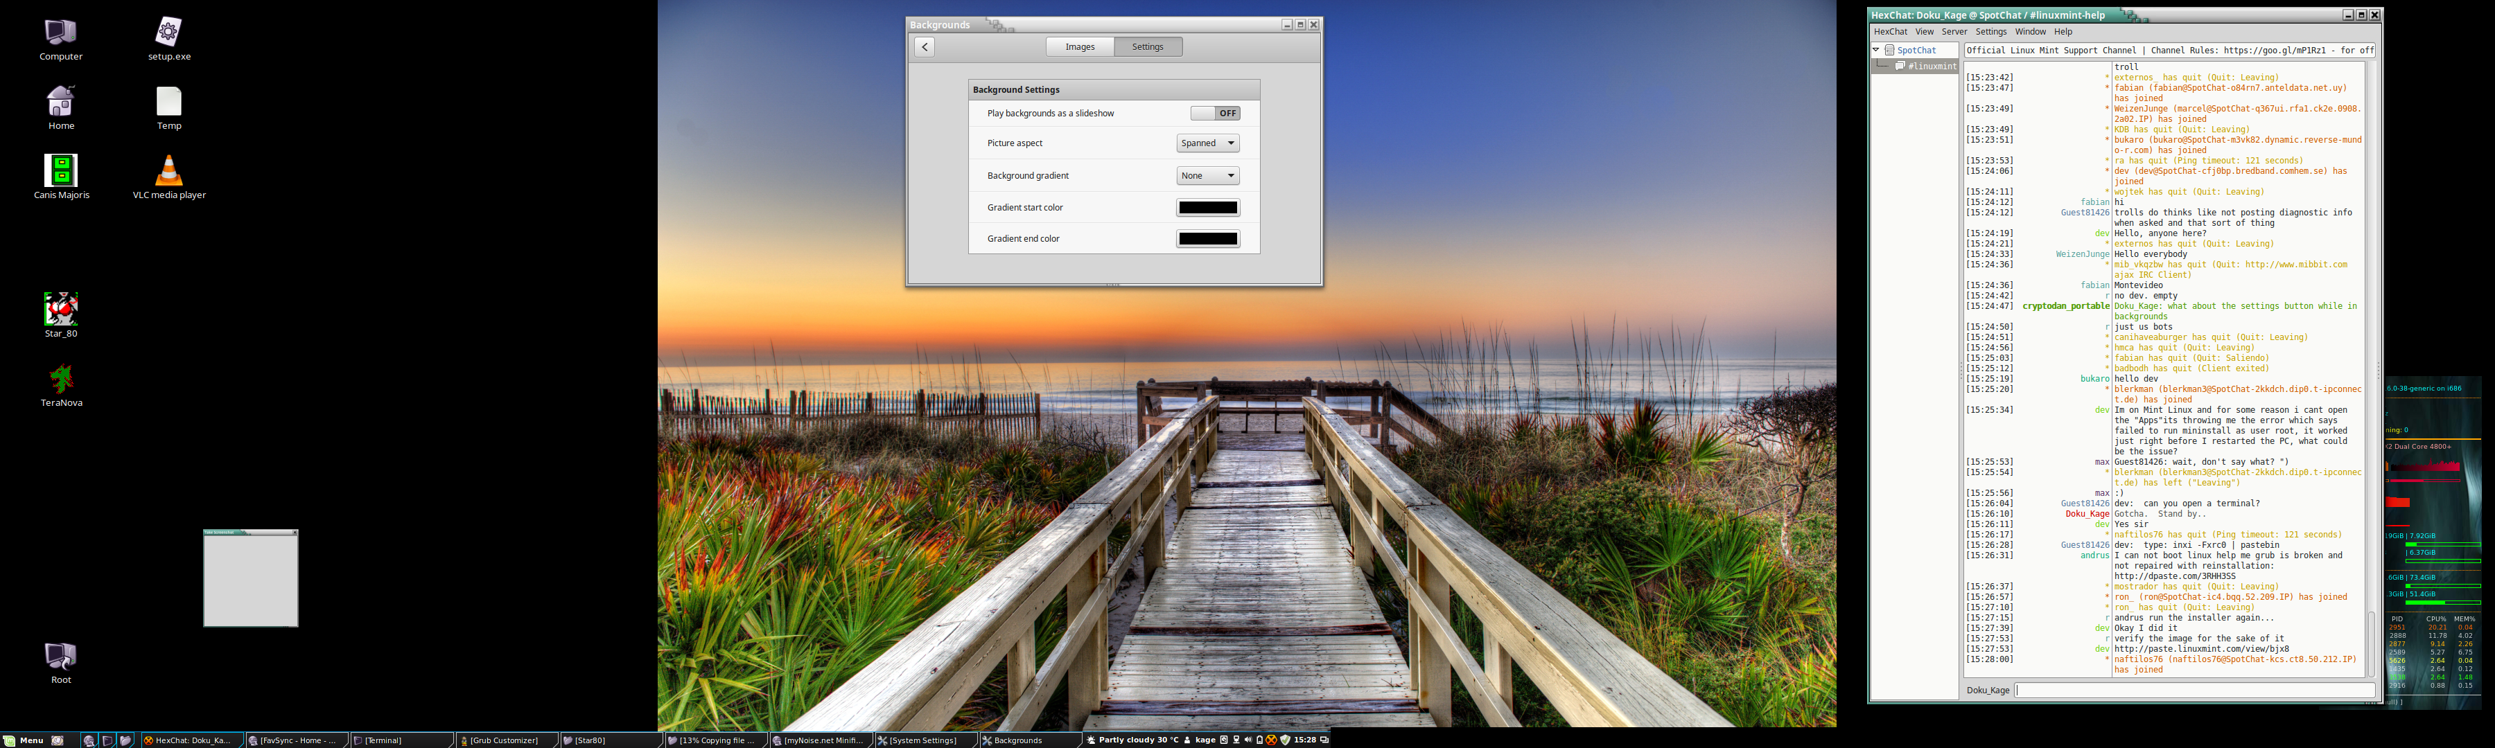This screenshot has width=2495, height=748.
Task: Click the show desktop icon next to Menu
Action: [57, 740]
